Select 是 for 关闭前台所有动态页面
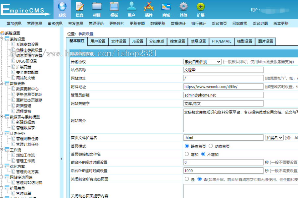 (187, 179)
